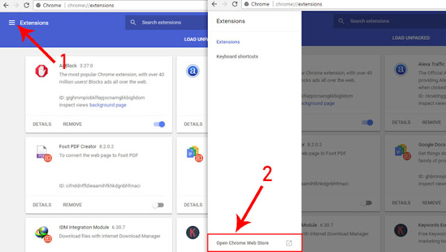Open the hamburger menu in left Extensions window
The width and height of the screenshot is (446, 252).
tap(12, 22)
